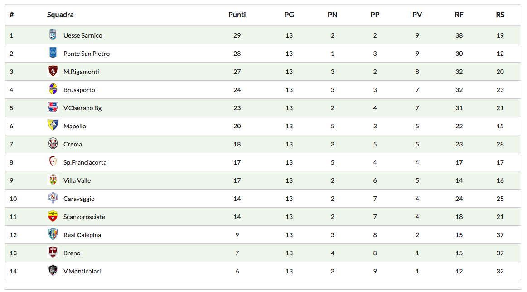This screenshot has width=527, height=292.
Task: Click the Scanzorosciate team logo
Action: click(53, 216)
